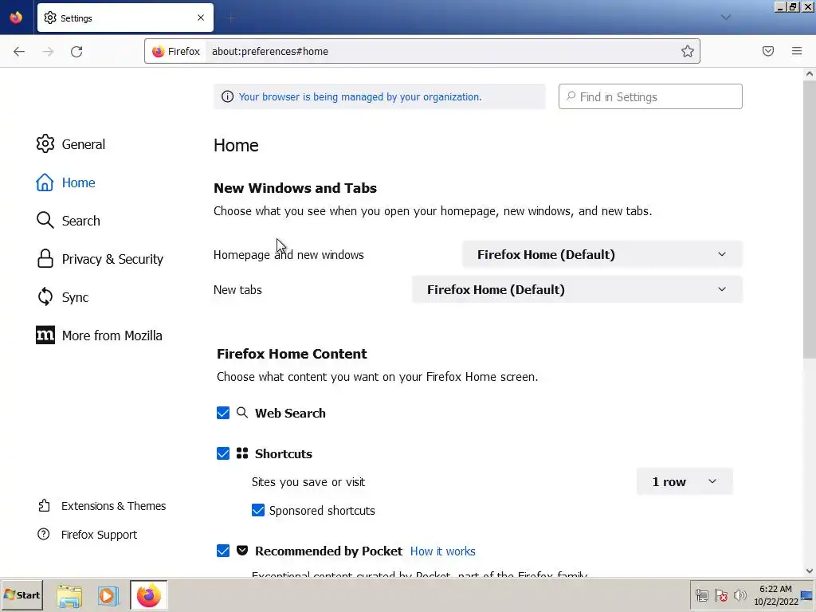
Task: Open General settings category
Action: (71, 144)
